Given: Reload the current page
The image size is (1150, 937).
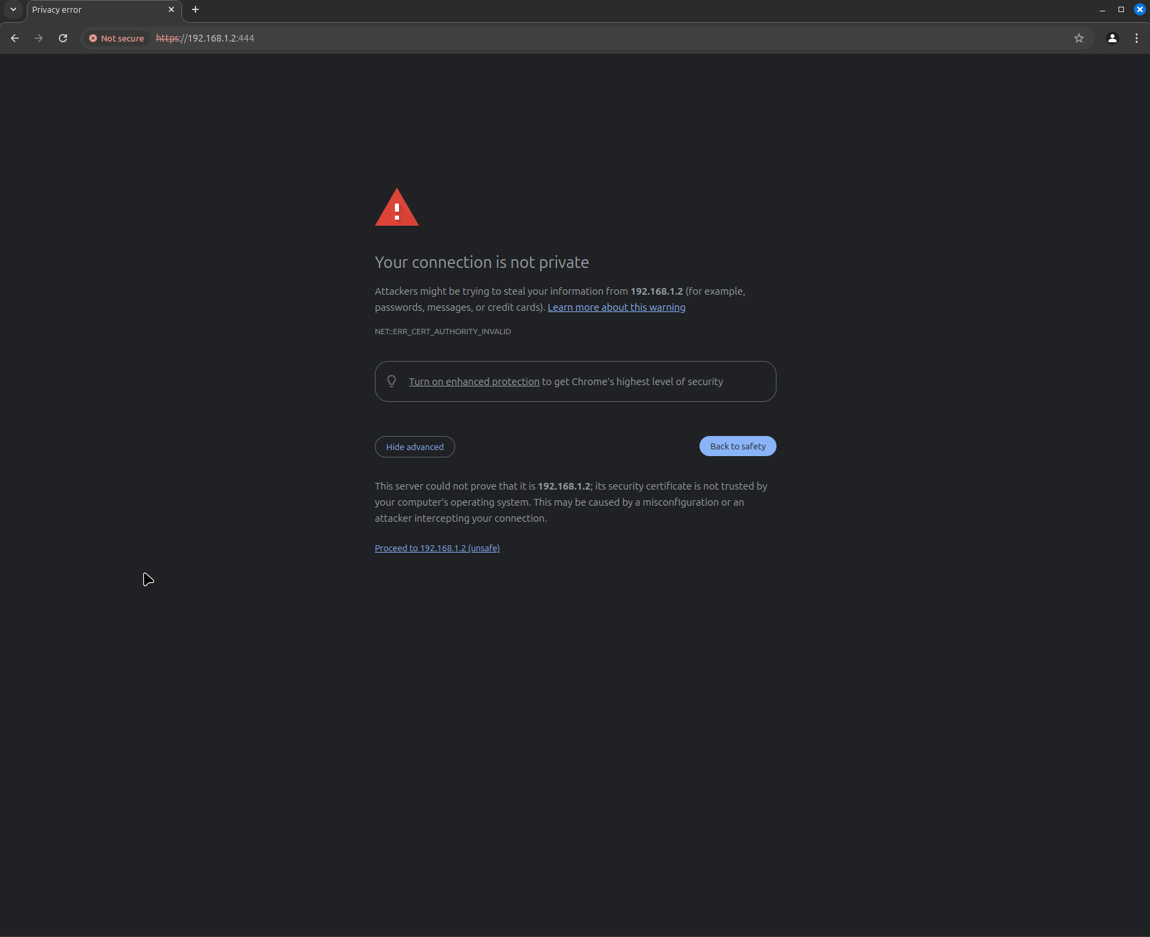Looking at the screenshot, I should coord(63,38).
